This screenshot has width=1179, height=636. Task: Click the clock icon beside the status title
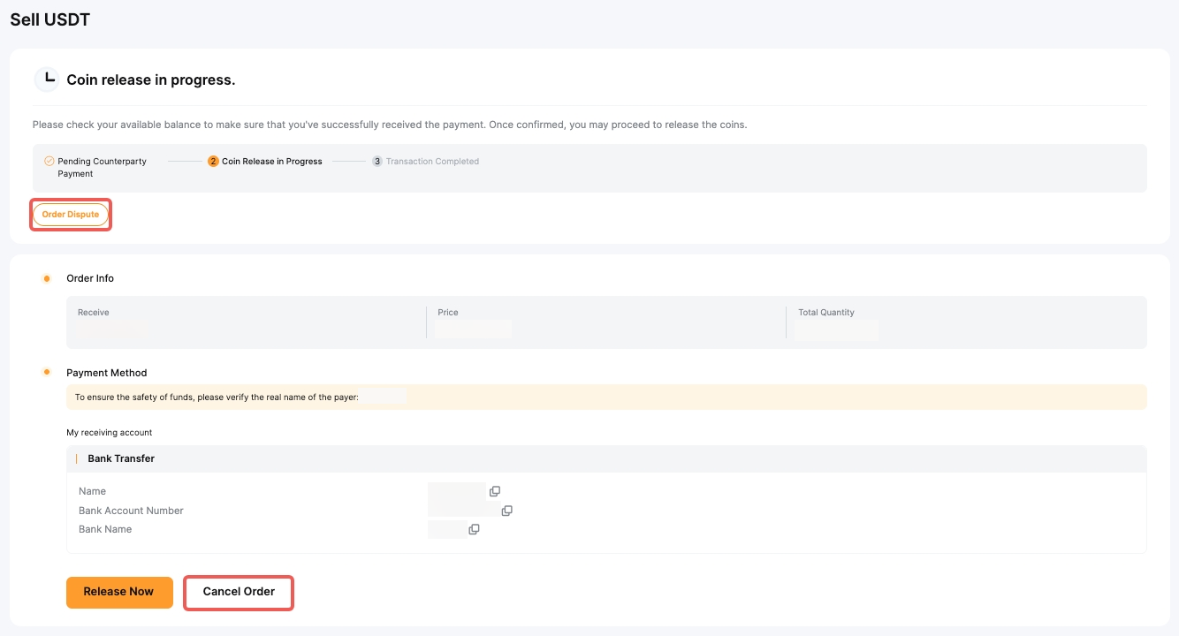pyautogui.click(x=46, y=79)
